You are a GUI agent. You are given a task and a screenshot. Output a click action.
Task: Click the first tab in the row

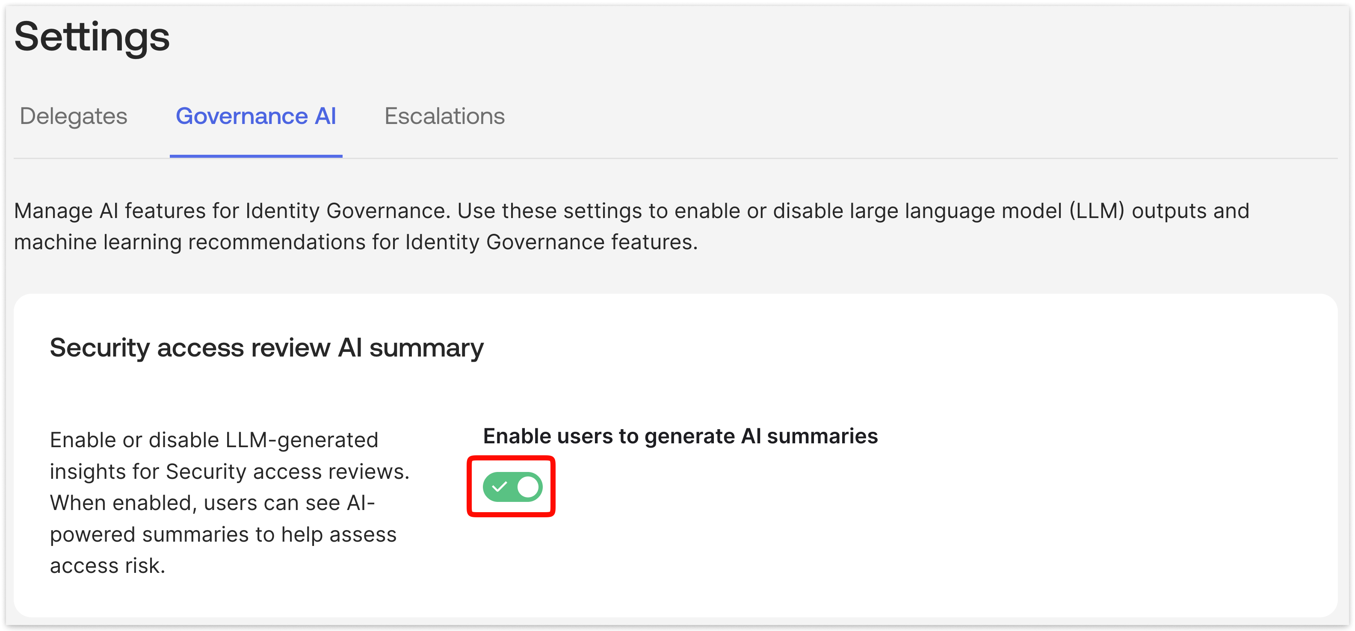pyautogui.click(x=73, y=117)
